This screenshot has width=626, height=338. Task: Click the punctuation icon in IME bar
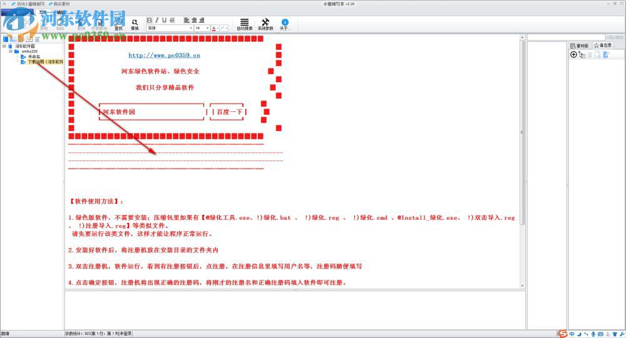tap(586, 334)
